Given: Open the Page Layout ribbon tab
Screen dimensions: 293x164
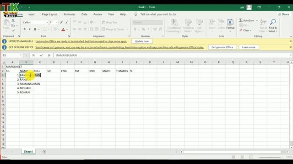Looking at the screenshot, I should 50,14.
